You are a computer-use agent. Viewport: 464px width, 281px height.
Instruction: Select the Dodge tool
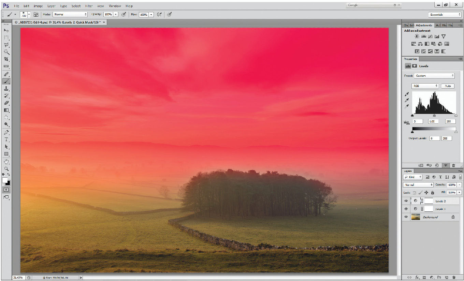click(x=6, y=124)
